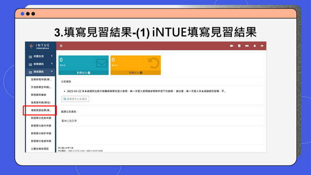Collapse the 師培資訊 chevron

(52, 72)
